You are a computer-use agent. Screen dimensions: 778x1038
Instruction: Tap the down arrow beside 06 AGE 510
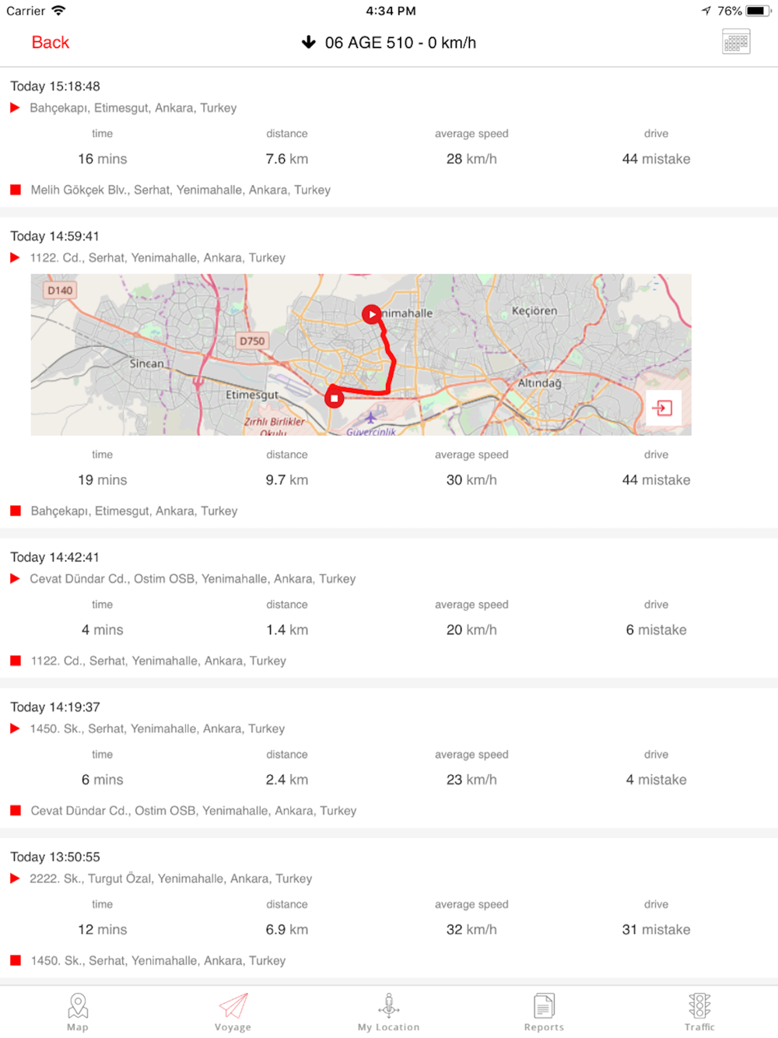click(x=309, y=42)
